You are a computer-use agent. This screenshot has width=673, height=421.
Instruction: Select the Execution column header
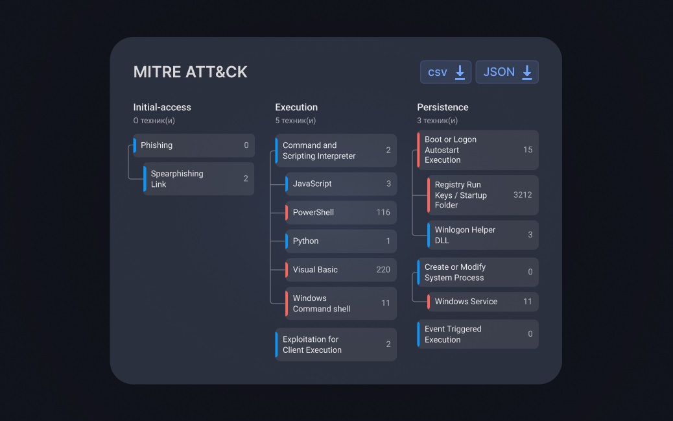(296, 107)
